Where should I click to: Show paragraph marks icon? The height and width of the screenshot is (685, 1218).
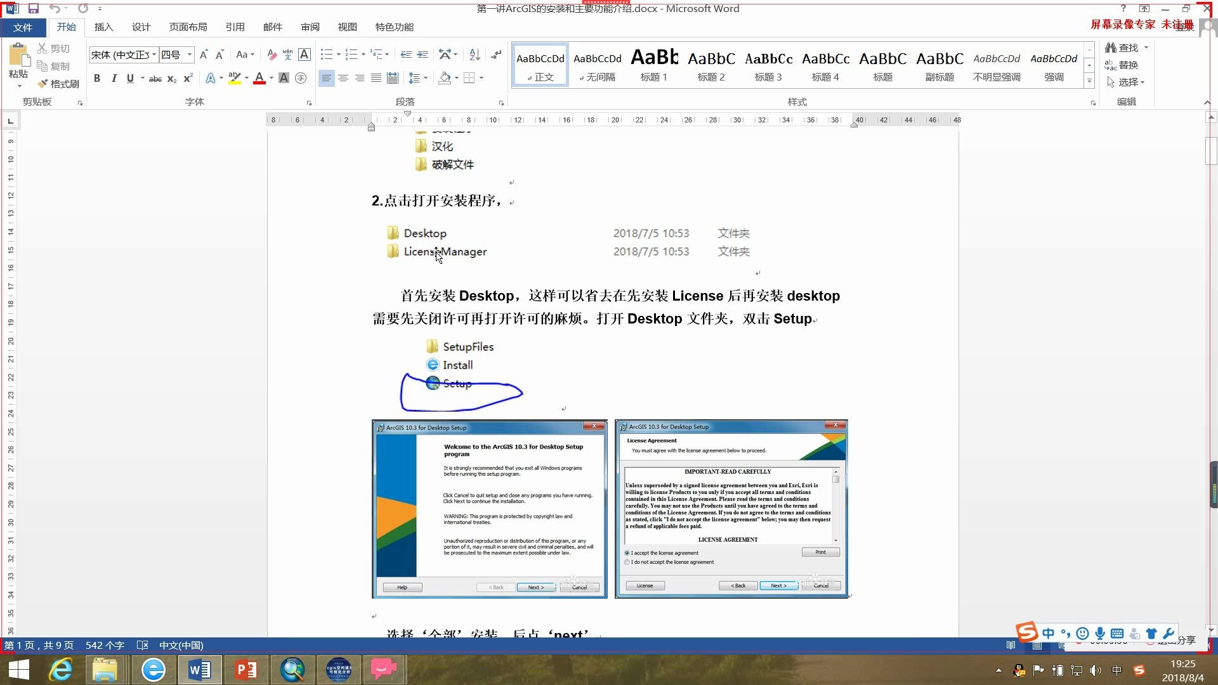coord(496,55)
